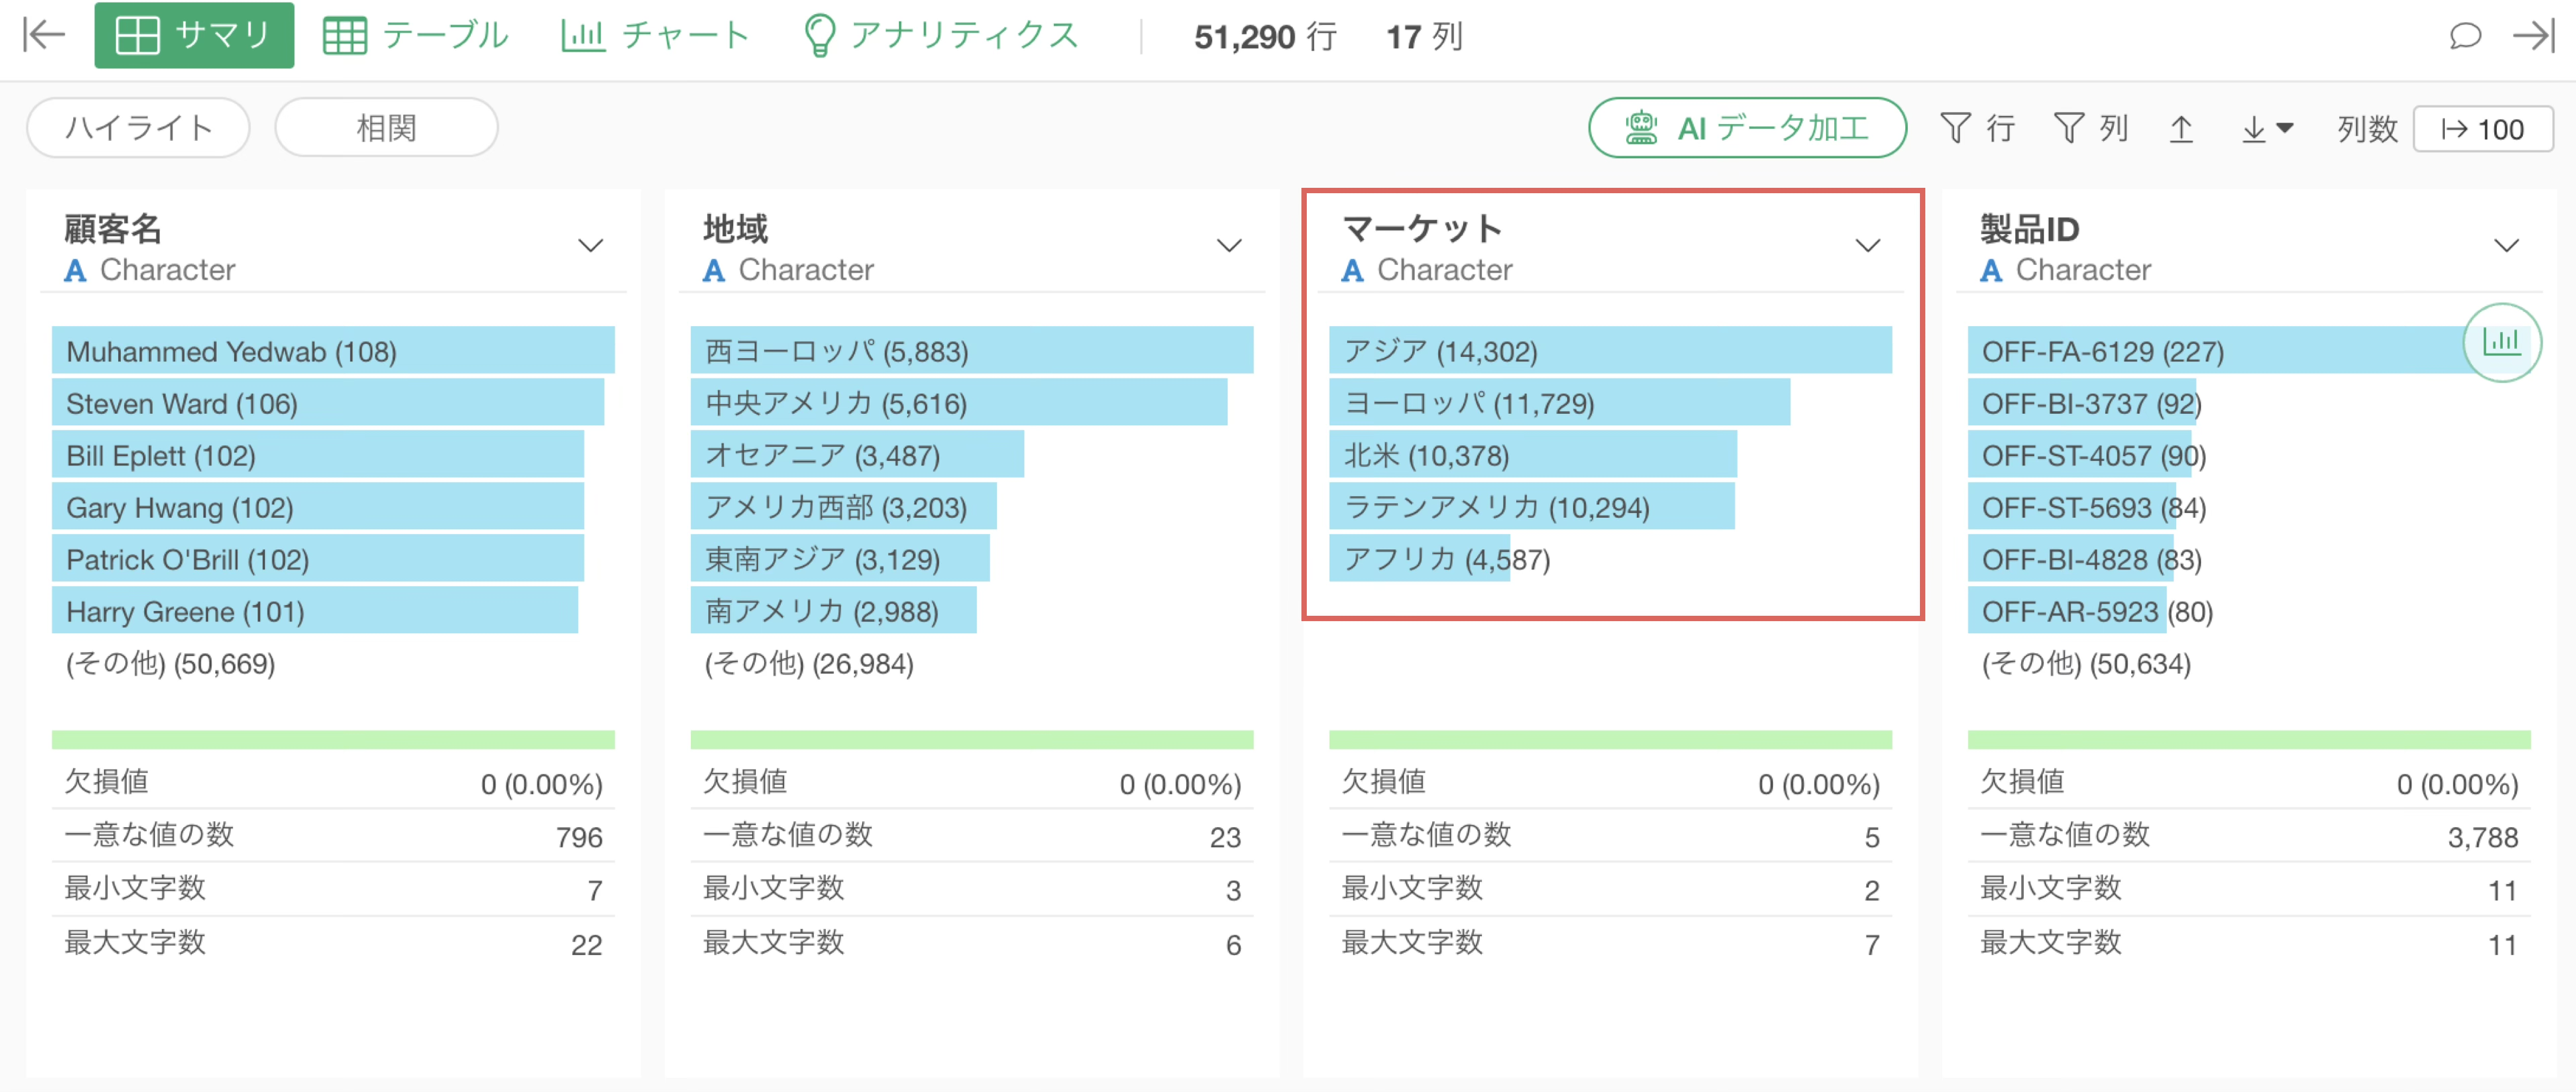Click the collapse-left arrow icon
This screenshot has width=2576, height=1092.
coord(43,36)
